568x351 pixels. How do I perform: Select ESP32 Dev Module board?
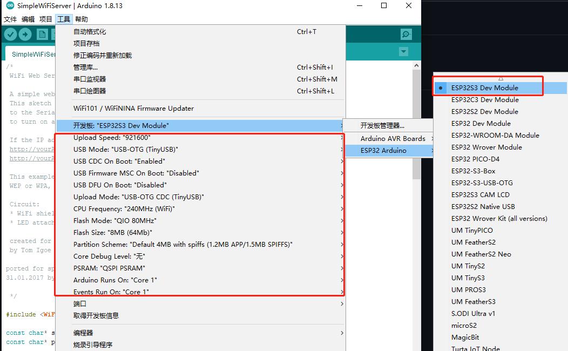[500, 124]
